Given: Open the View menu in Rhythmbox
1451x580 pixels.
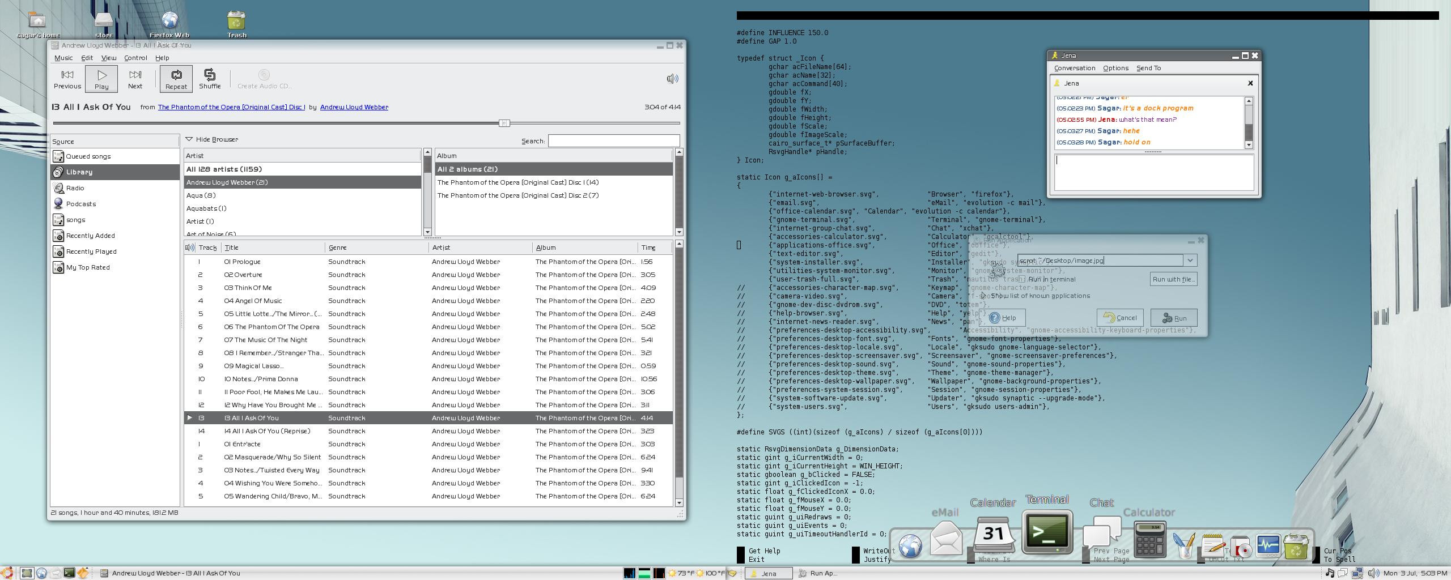Looking at the screenshot, I should [x=109, y=58].
